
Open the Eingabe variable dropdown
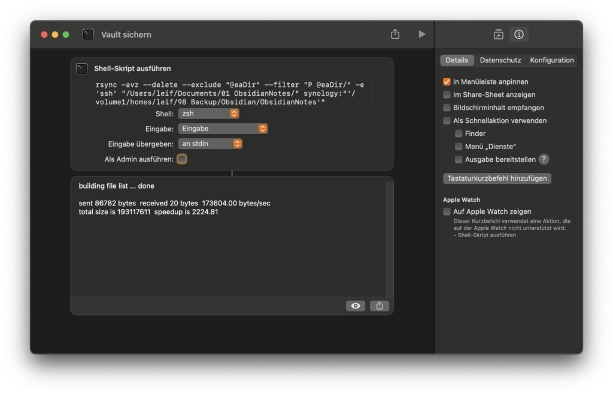tap(223, 129)
